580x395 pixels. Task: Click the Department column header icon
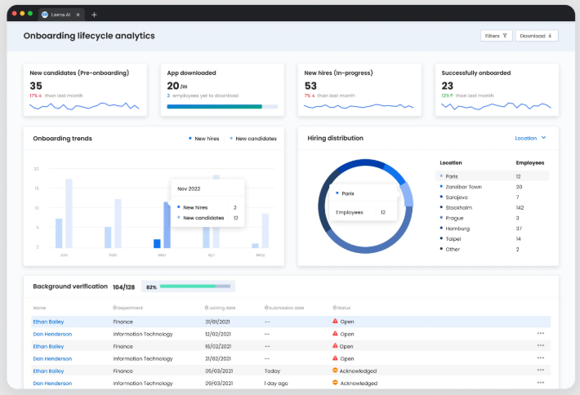(x=115, y=308)
